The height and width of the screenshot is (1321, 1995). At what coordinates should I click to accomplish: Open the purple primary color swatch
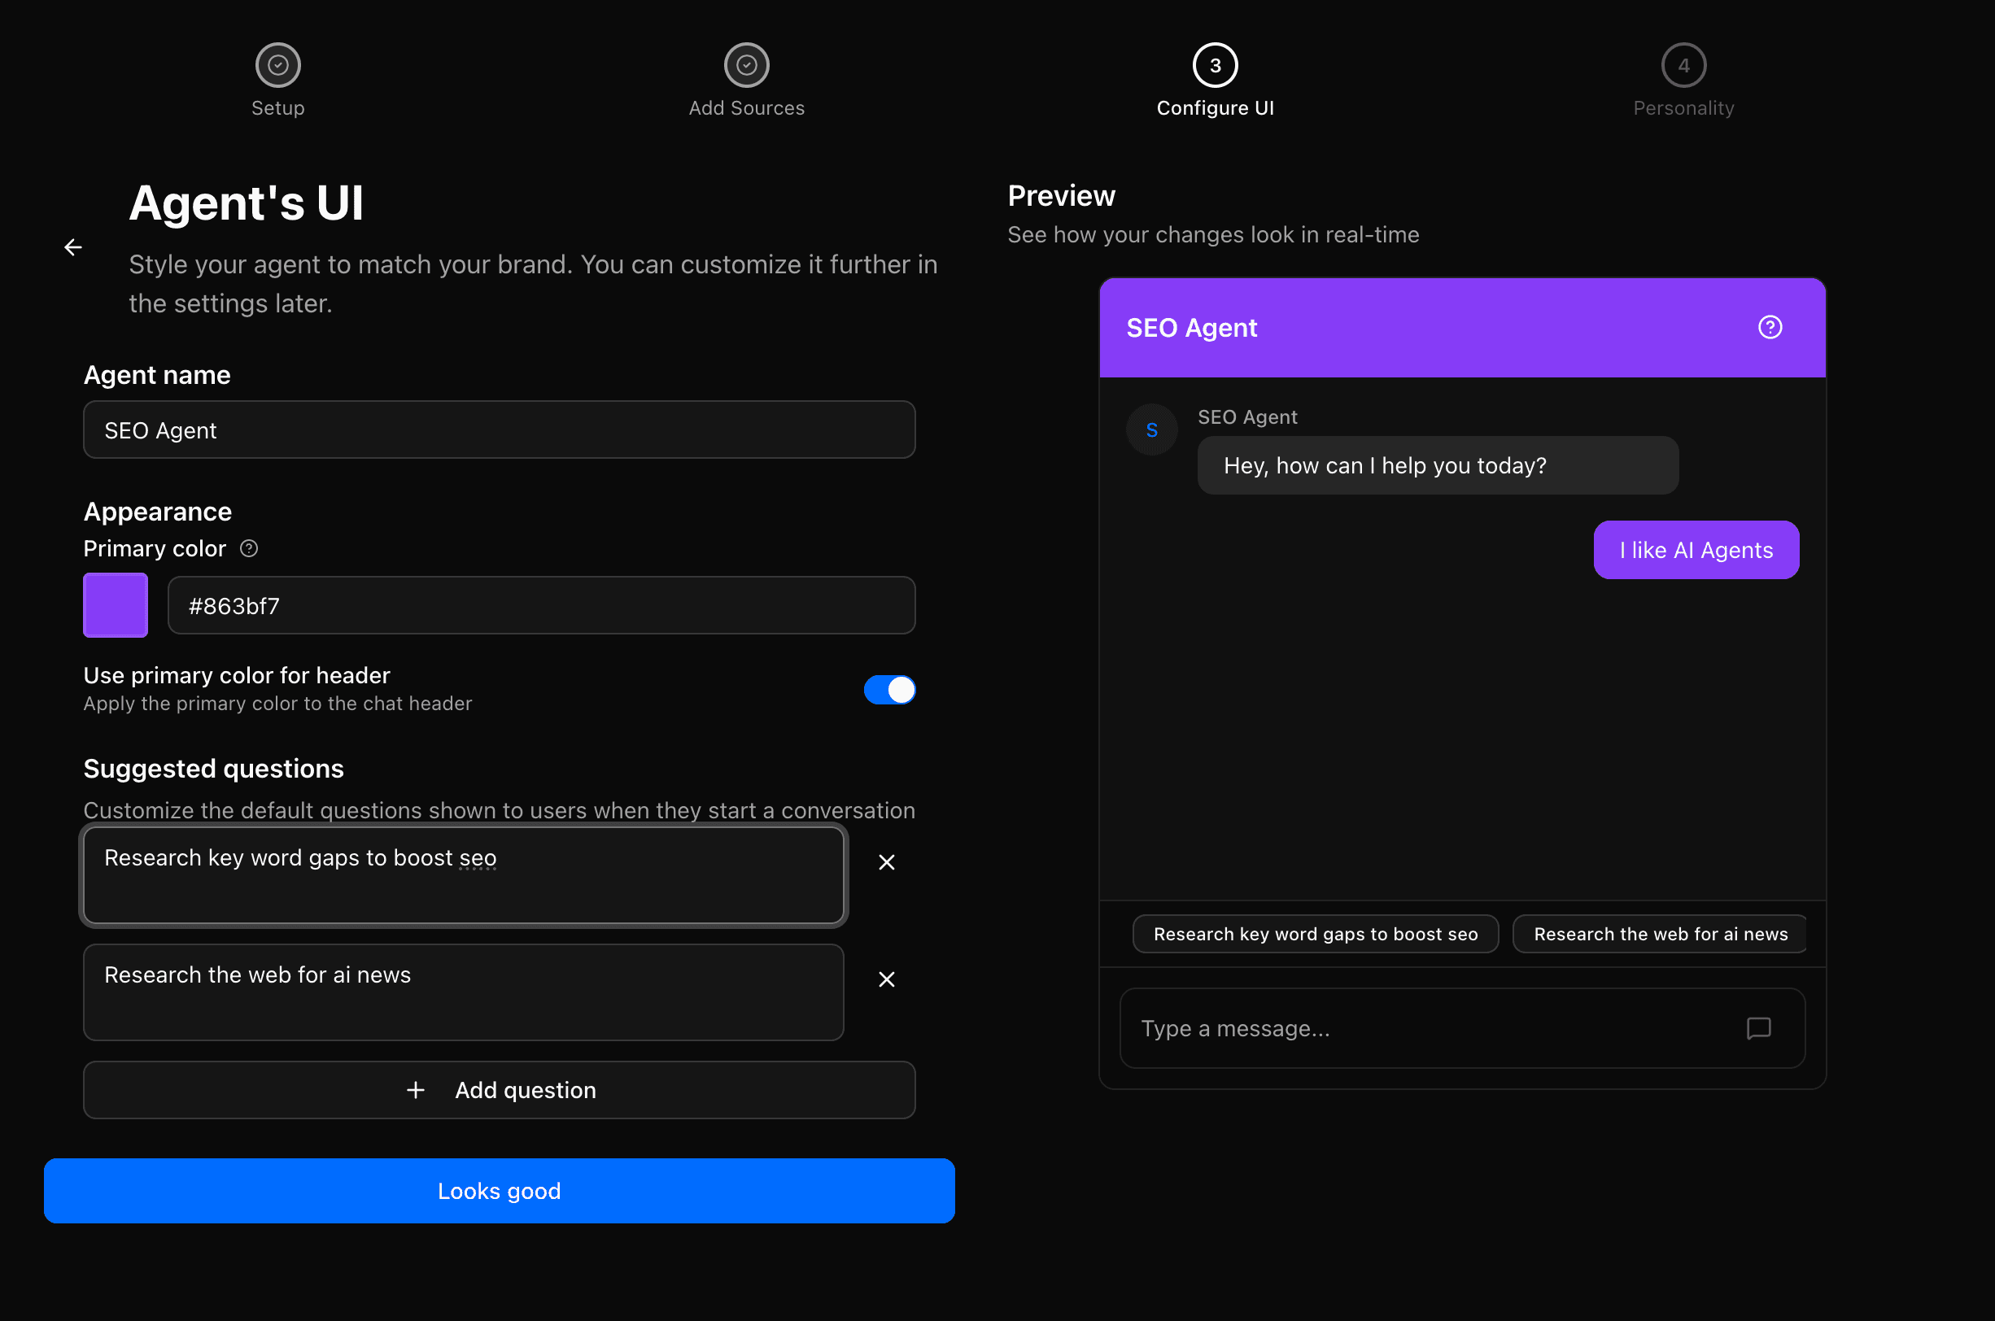(115, 605)
